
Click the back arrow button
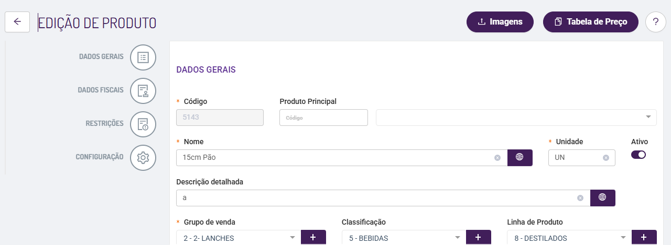point(17,22)
